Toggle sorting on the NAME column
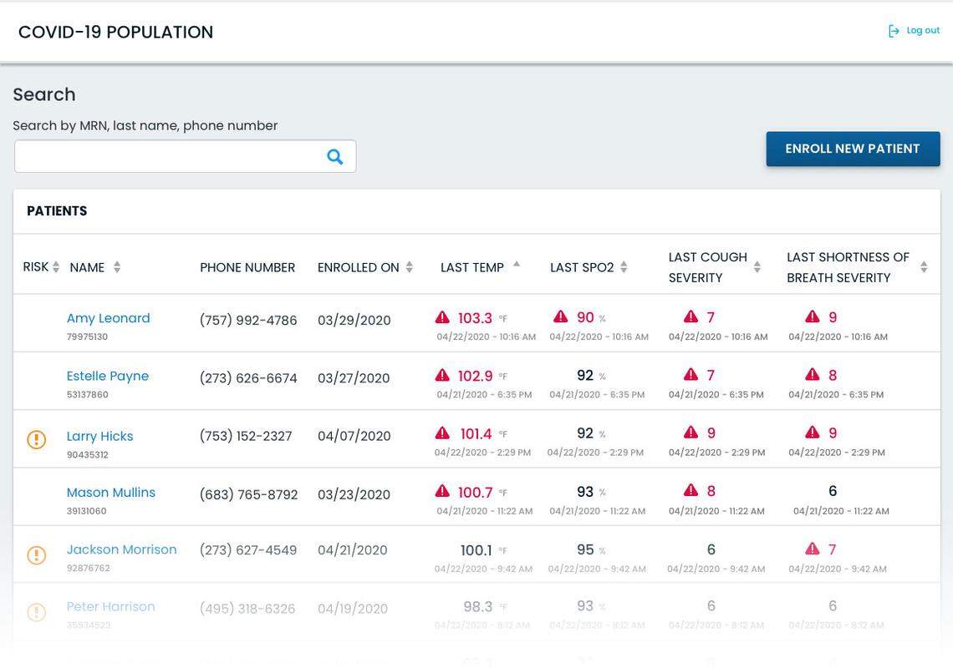Image resolution: width=953 pixels, height=668 pixels. click(x=117, y=266)
